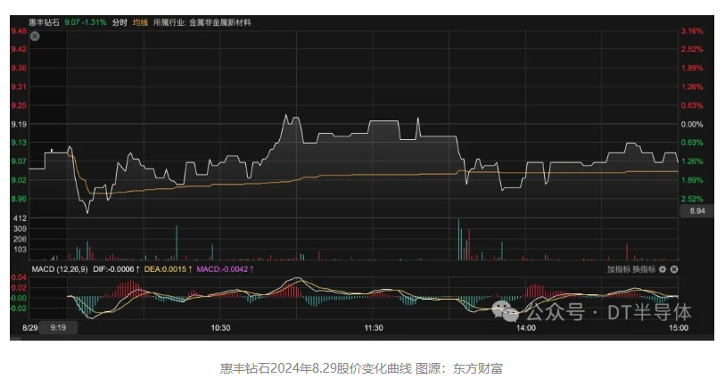Click the 15:00 time axis label
The height and width of the screenshot is (387, 725).
pos(679,328)
